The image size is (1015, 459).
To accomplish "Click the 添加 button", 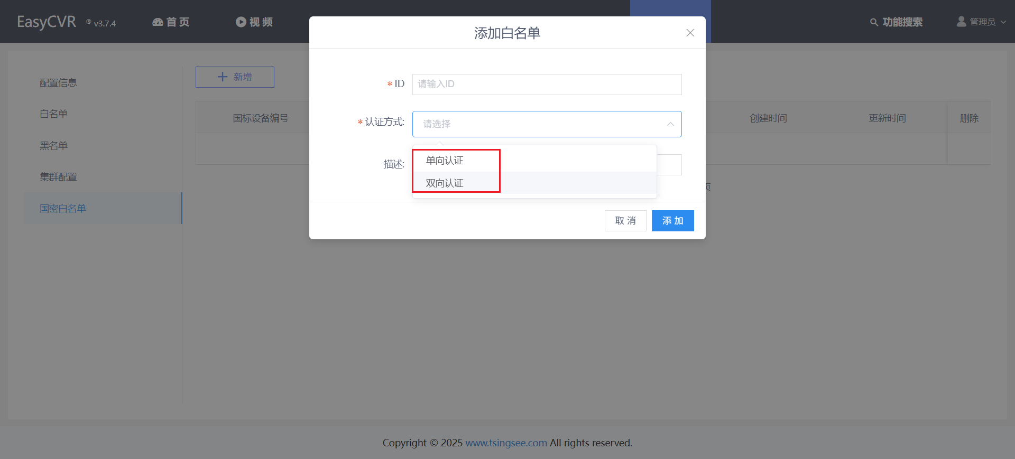I will tap(672, 221).
